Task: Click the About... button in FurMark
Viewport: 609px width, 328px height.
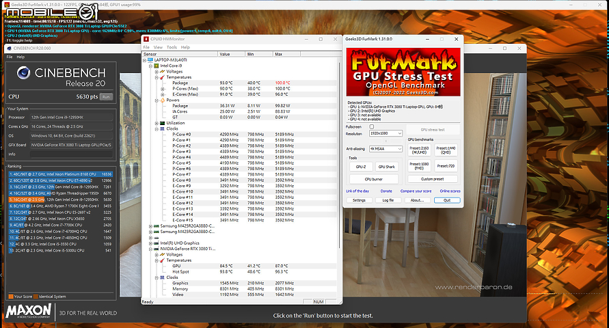Action: [x=417, y=200]
